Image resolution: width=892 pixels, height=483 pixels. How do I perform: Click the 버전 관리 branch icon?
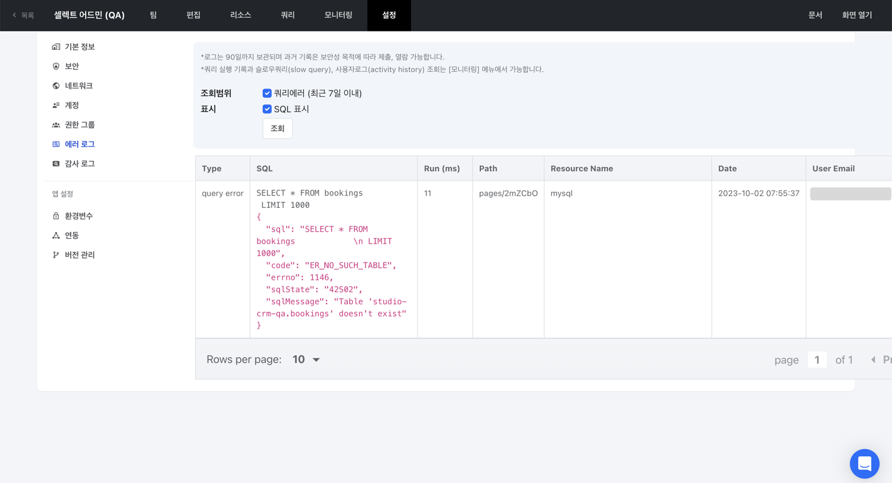[x=56, y=255]
